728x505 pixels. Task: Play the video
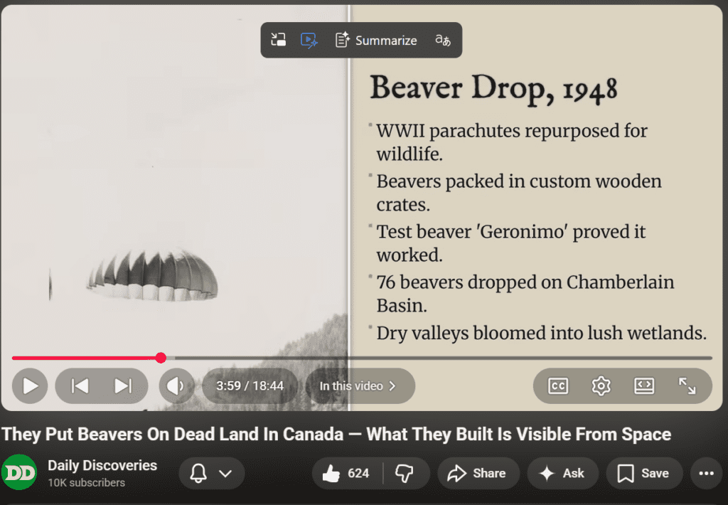pyautogui.click(x=30, y=386)
